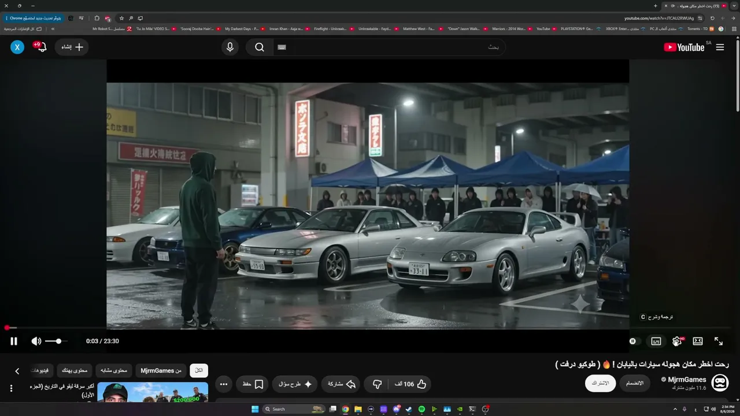Open a new Chrome tab
740x416 pixels.
click(x=656, y=6)
